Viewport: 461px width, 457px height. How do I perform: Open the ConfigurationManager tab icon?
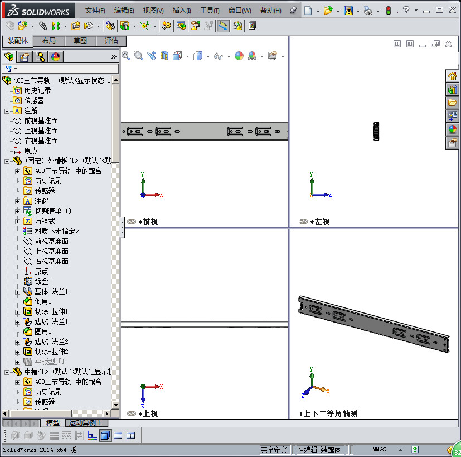click(x=40, y=56)
